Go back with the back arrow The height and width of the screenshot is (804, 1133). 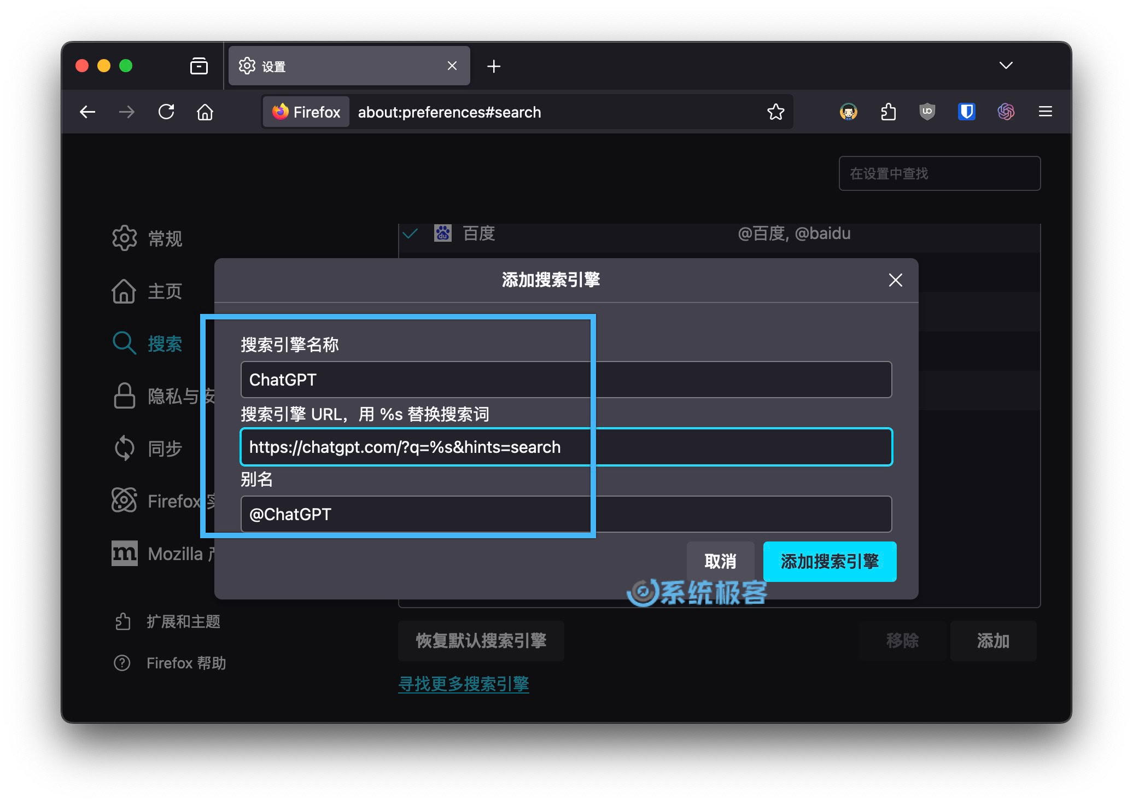pos(87,112)
